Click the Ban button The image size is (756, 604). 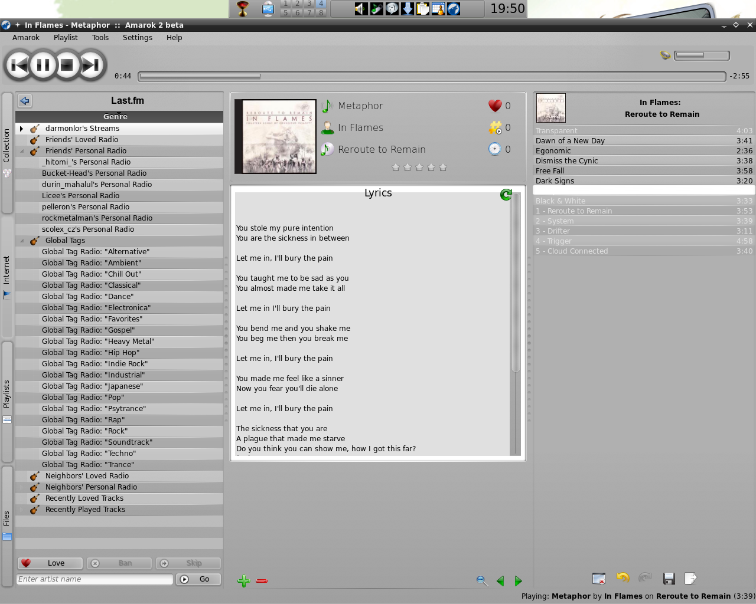119,563
